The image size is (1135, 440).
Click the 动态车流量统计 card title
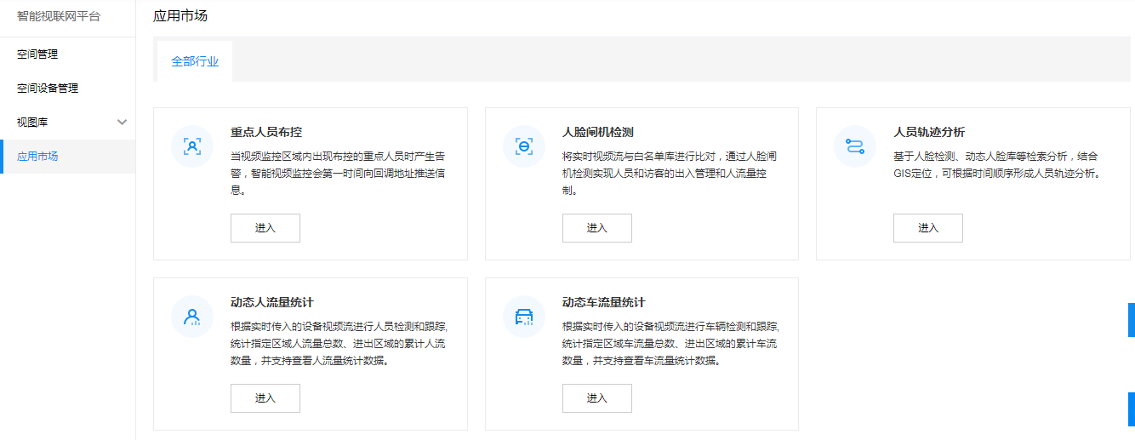tap(604, 303)
